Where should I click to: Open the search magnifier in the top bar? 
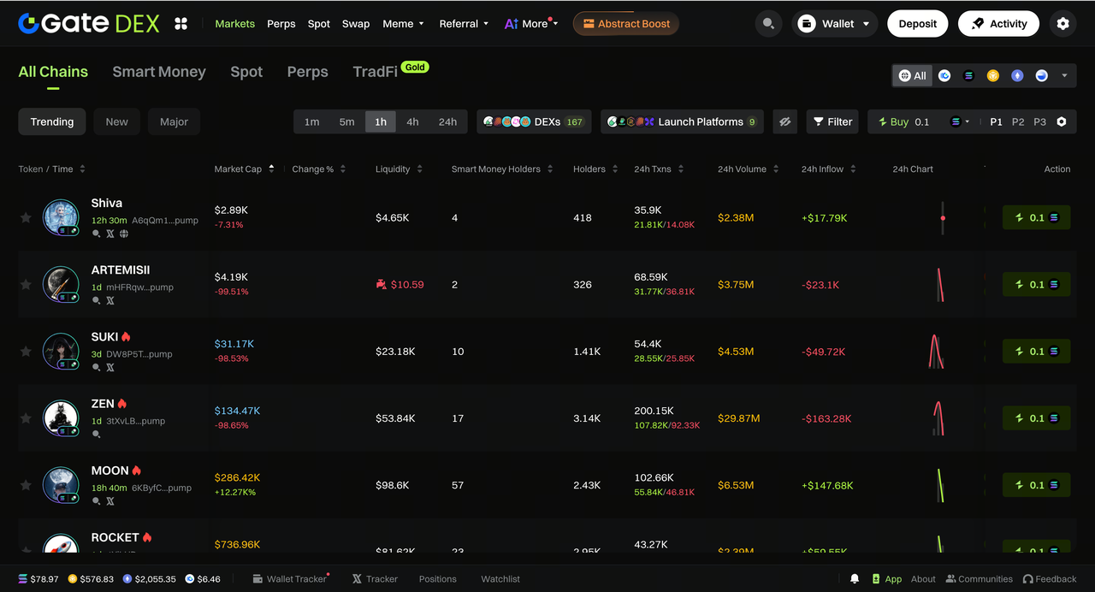click(x=768, y=24)
